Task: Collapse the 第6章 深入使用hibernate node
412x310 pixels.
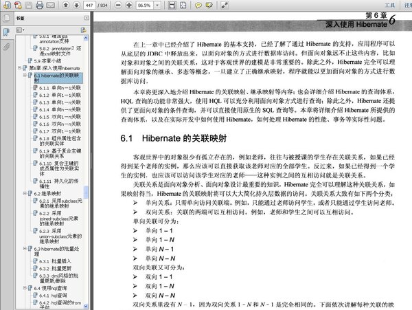Action: pos(19,68)
